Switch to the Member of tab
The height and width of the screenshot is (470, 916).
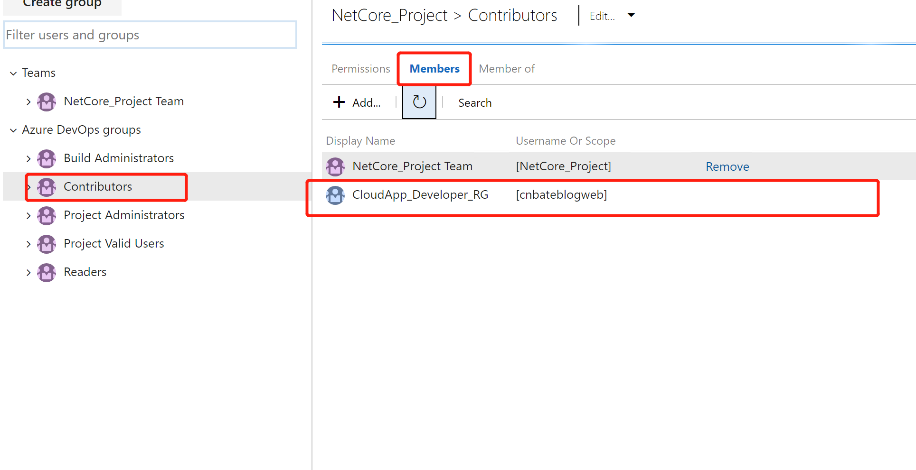[507, 69]
